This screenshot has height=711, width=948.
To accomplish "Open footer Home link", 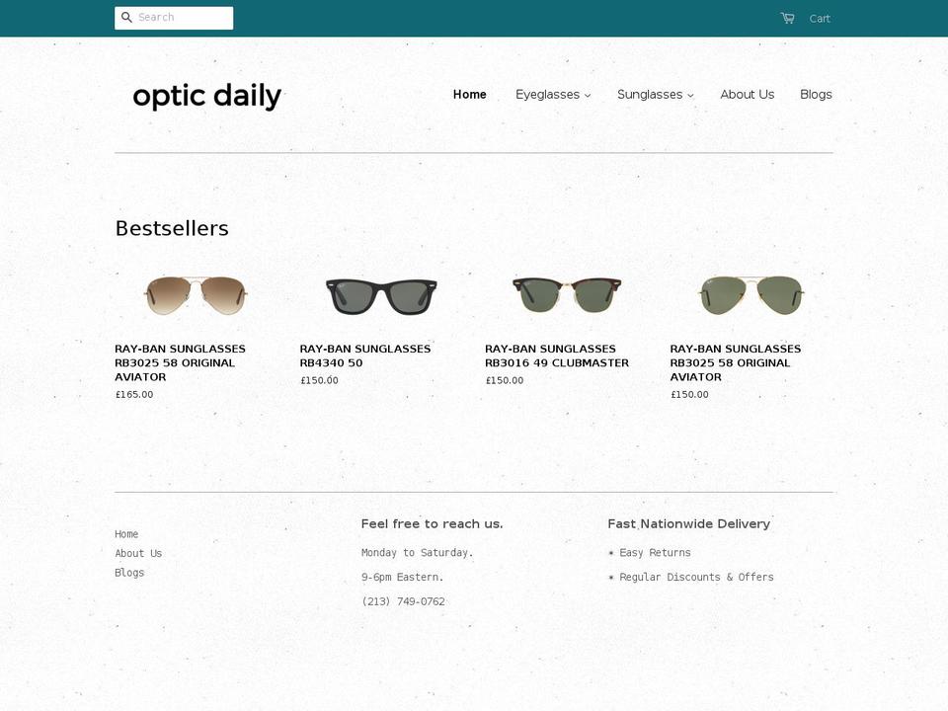I will coord(126,534).
